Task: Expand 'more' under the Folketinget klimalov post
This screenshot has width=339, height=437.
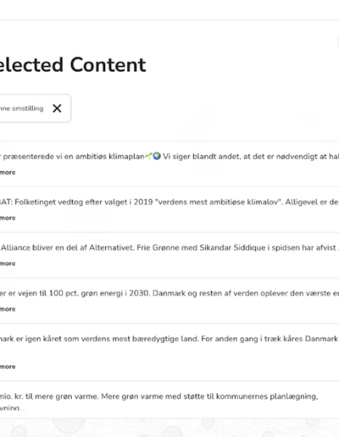Action: 8,218
